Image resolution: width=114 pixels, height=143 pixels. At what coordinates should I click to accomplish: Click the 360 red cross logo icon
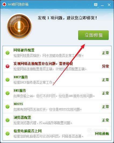[4, 4]
